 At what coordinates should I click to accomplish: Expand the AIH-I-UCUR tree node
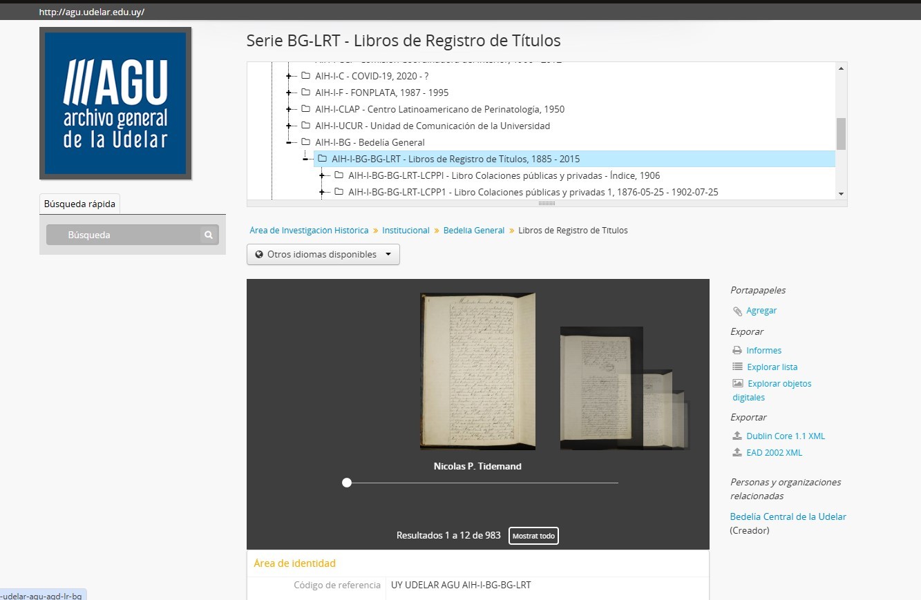[x=289, y=126]
